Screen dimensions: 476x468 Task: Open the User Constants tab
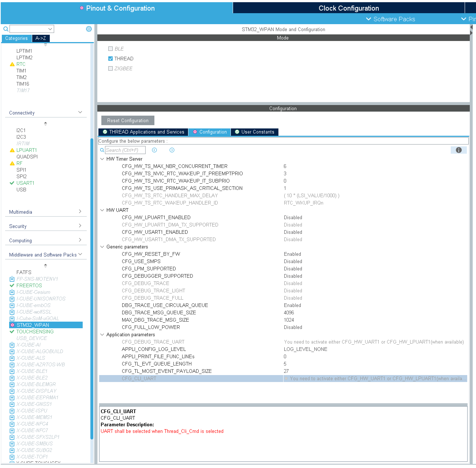coord(255,132)
